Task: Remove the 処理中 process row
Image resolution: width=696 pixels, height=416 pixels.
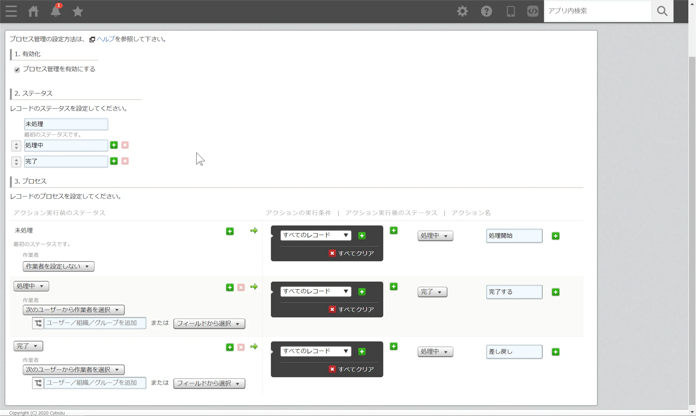Action: (241, 287)
